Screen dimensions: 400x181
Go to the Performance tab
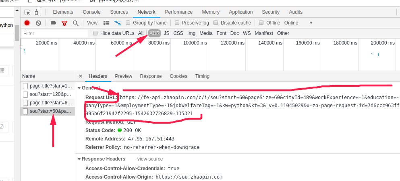[178, 12]
